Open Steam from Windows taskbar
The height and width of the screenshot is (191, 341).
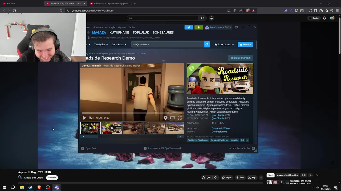[30, 188]
